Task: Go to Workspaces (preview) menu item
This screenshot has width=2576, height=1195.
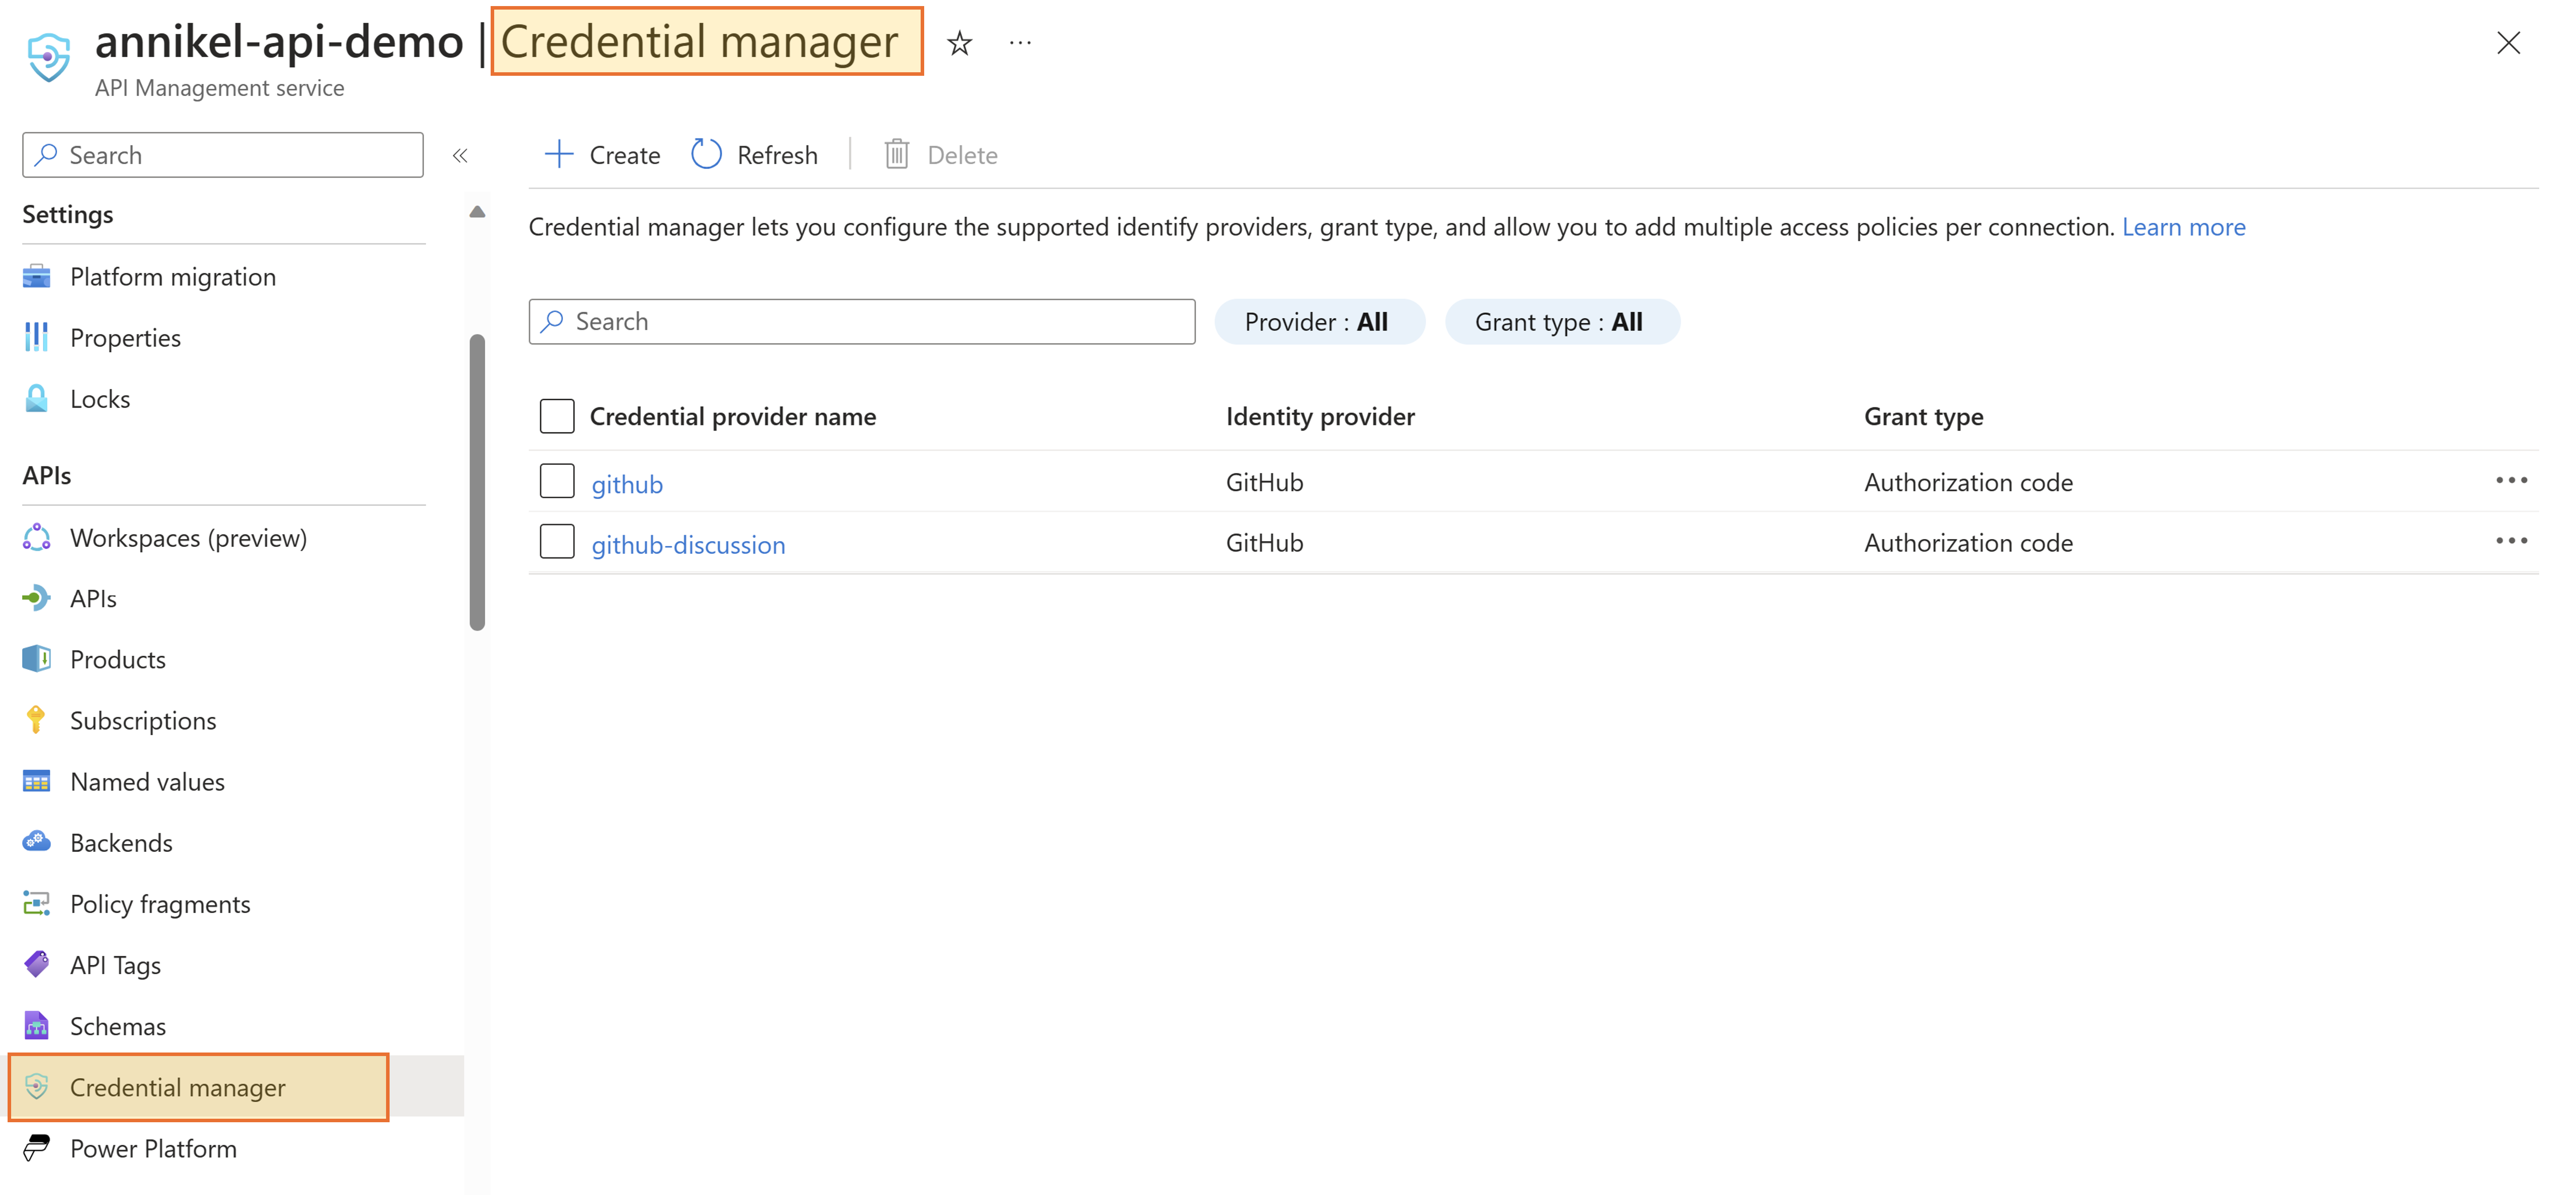Action: point(188,538)
